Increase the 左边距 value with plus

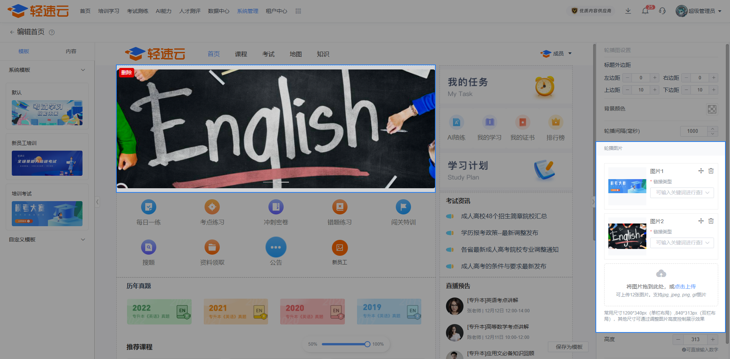(655, 78)
